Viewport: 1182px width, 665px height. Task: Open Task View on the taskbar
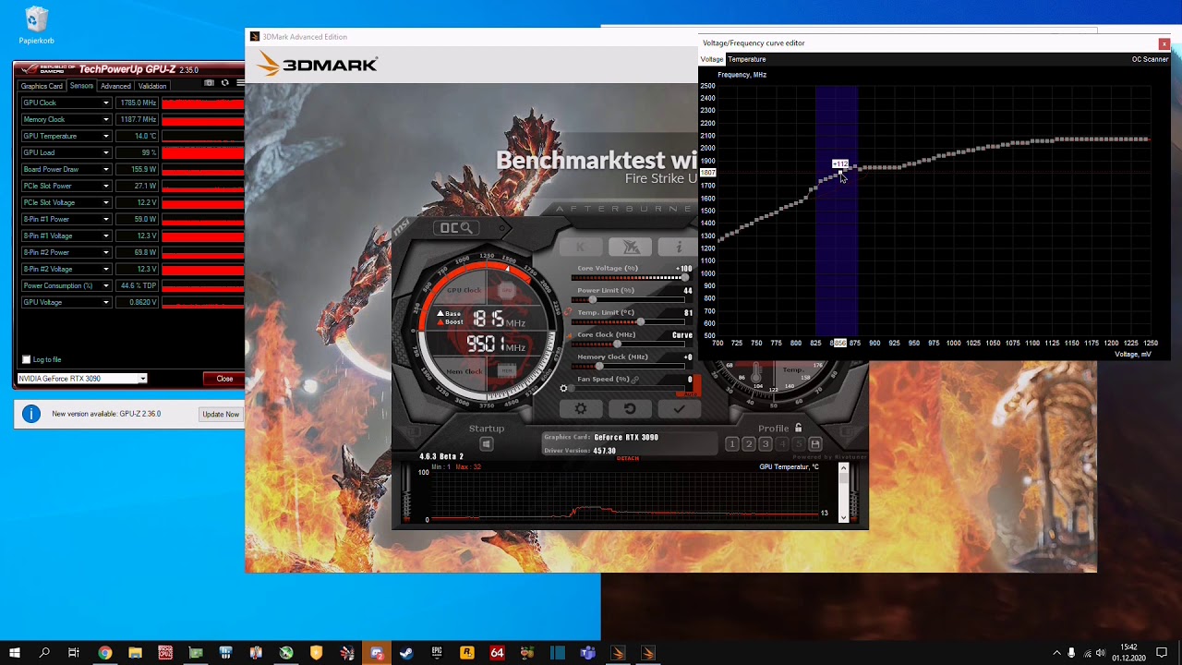[74, 653]
